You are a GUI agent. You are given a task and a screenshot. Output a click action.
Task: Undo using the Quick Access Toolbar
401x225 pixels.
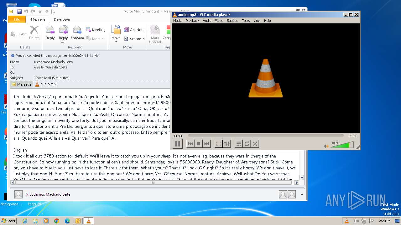[26, 12]
